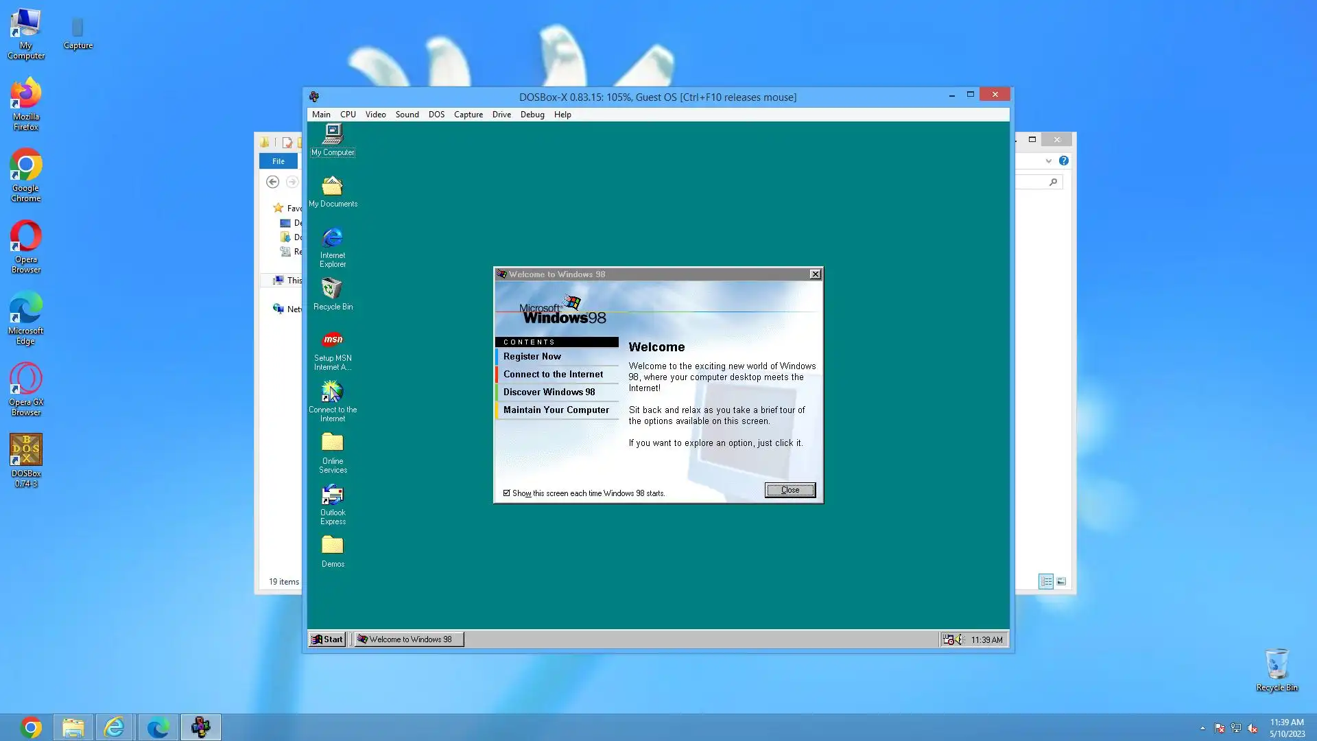Screen dimensions: 1317x741
Task: Open the Windows 98 Start menu
Action: [x=327, y=639]
